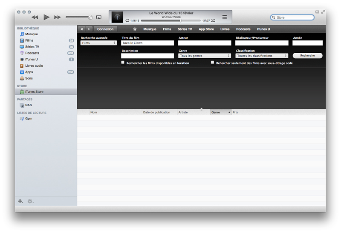This screenshot has height=233, width=341.
Task: Select iTunes Store in the sidebar
Action: 46,91
